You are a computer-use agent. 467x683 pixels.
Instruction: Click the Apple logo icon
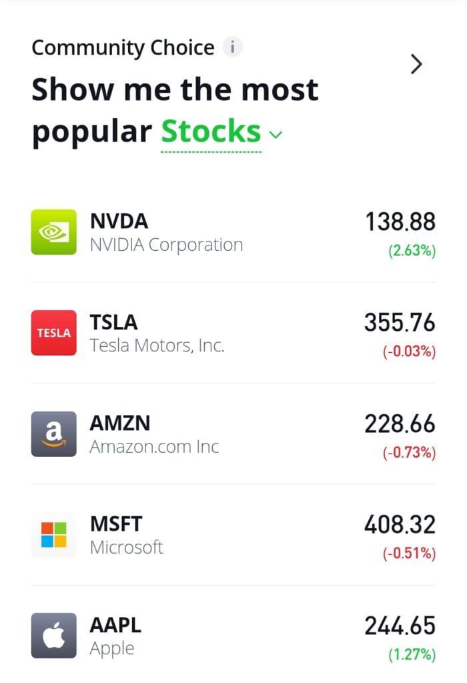point(53,635)
